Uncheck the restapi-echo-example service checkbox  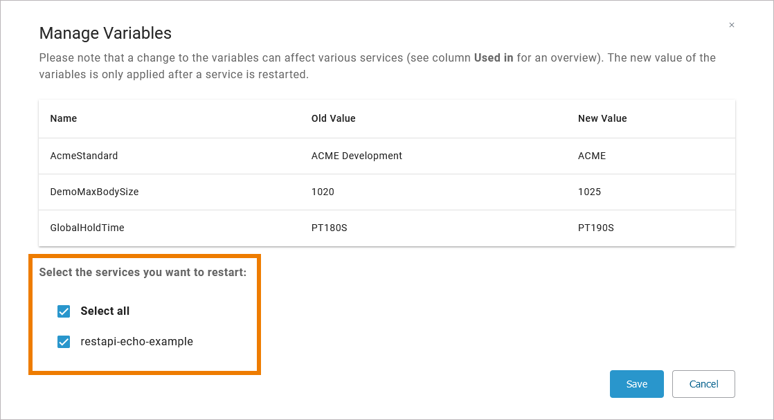click(64, 342)
